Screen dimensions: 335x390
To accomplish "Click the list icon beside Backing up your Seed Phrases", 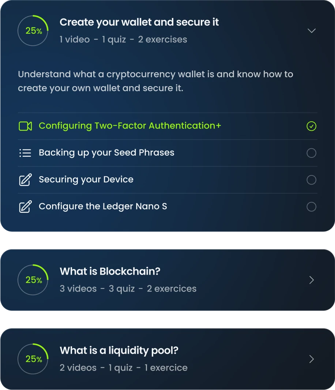I will click(x=25, y=153).
